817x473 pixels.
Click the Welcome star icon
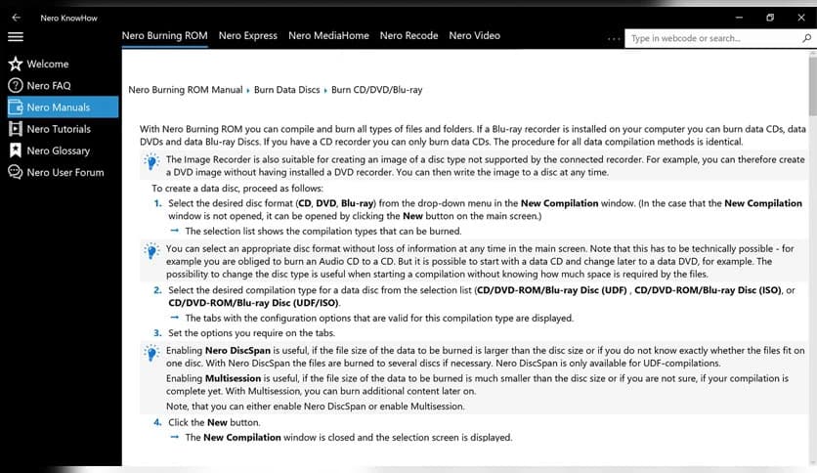click(16, 64)
